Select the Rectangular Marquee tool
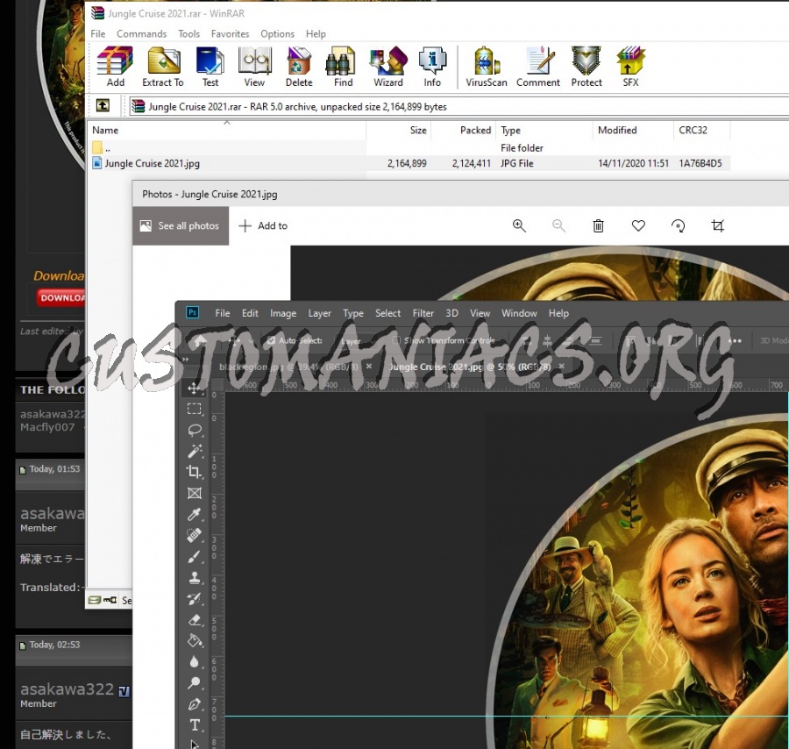This screenshot has width=789, height=749. (195, 409)
